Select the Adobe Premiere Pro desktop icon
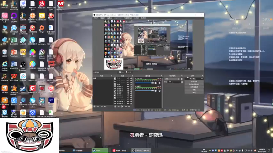This screenshot has height=153, width=273. 51,102
